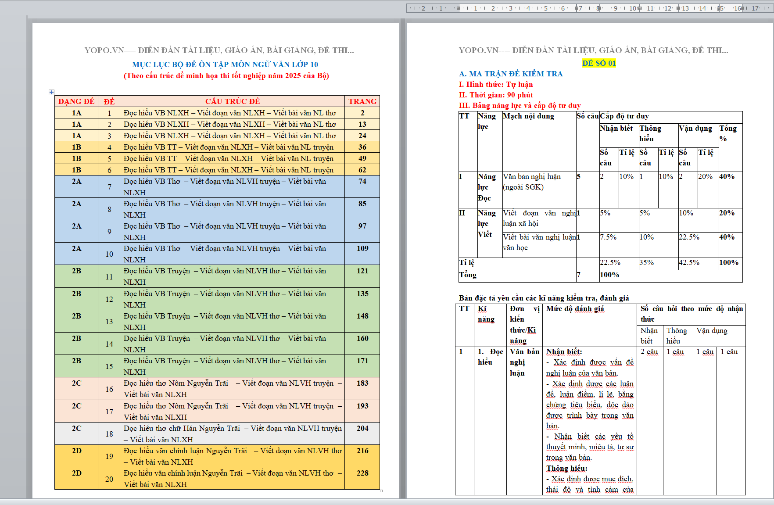Click the cell Văn bản nghị luận (ngoài SGK)
Viewport: 774px width, 505px height.
(x=539, y=190)
